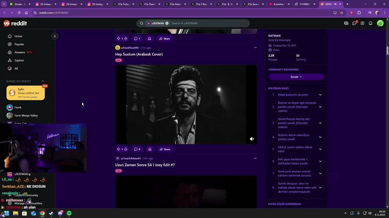Open more options for JoeyTribbianii1's post

[255, 158]
